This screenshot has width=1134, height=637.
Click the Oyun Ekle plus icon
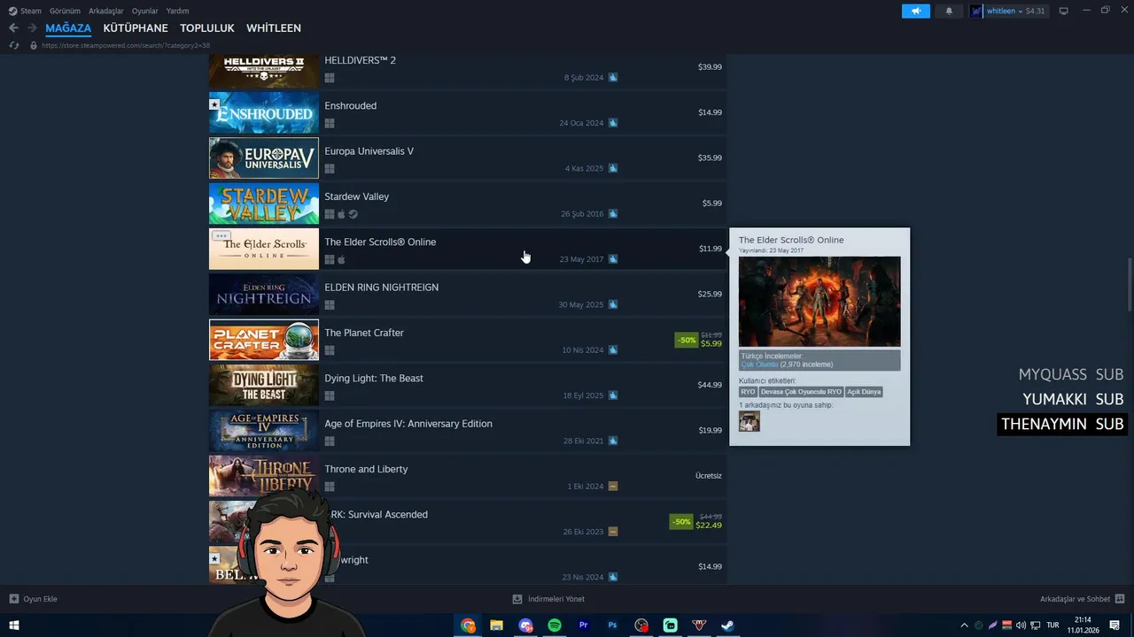[x=14, y=599]
